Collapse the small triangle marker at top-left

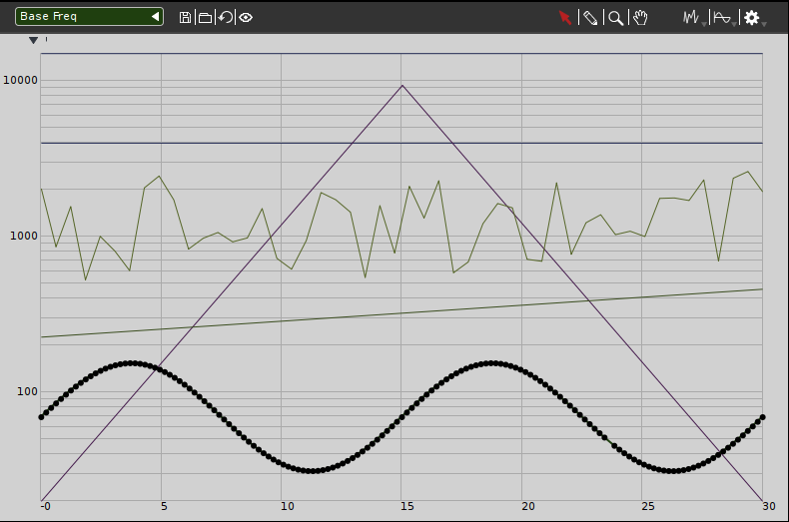(x=33, y=40)
